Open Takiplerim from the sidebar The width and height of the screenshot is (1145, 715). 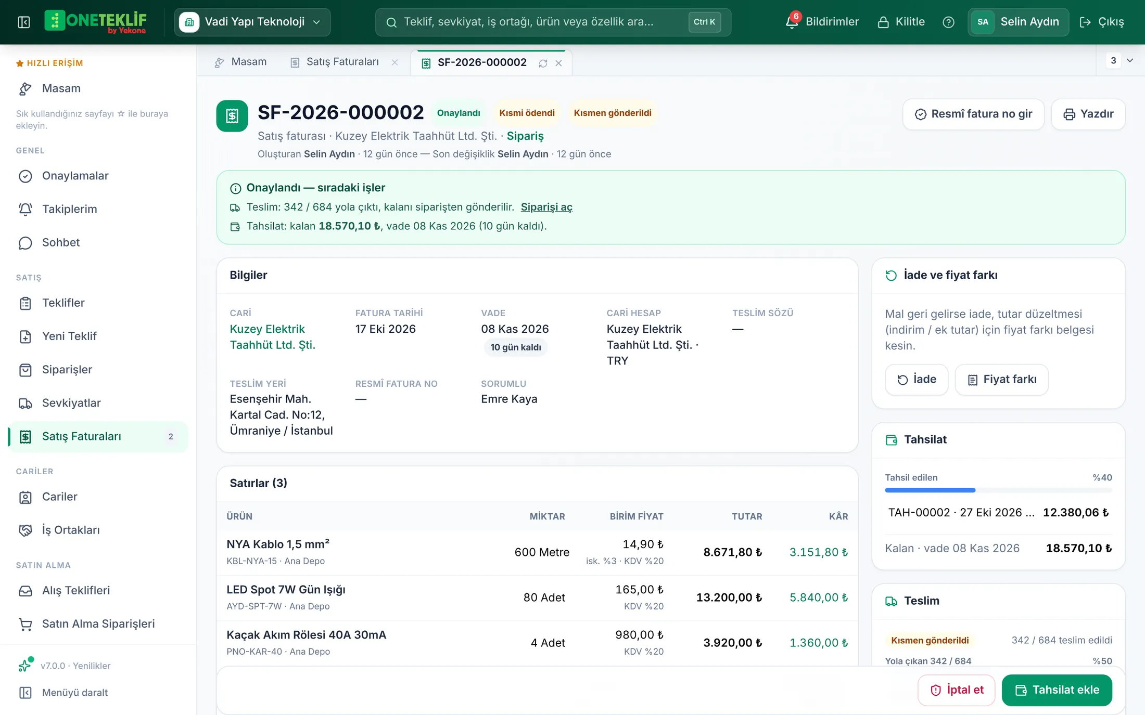(x=98, y=209)
